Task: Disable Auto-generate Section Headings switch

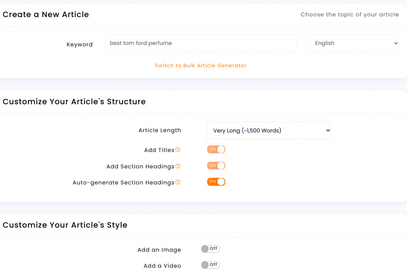Action: point(216,182)
